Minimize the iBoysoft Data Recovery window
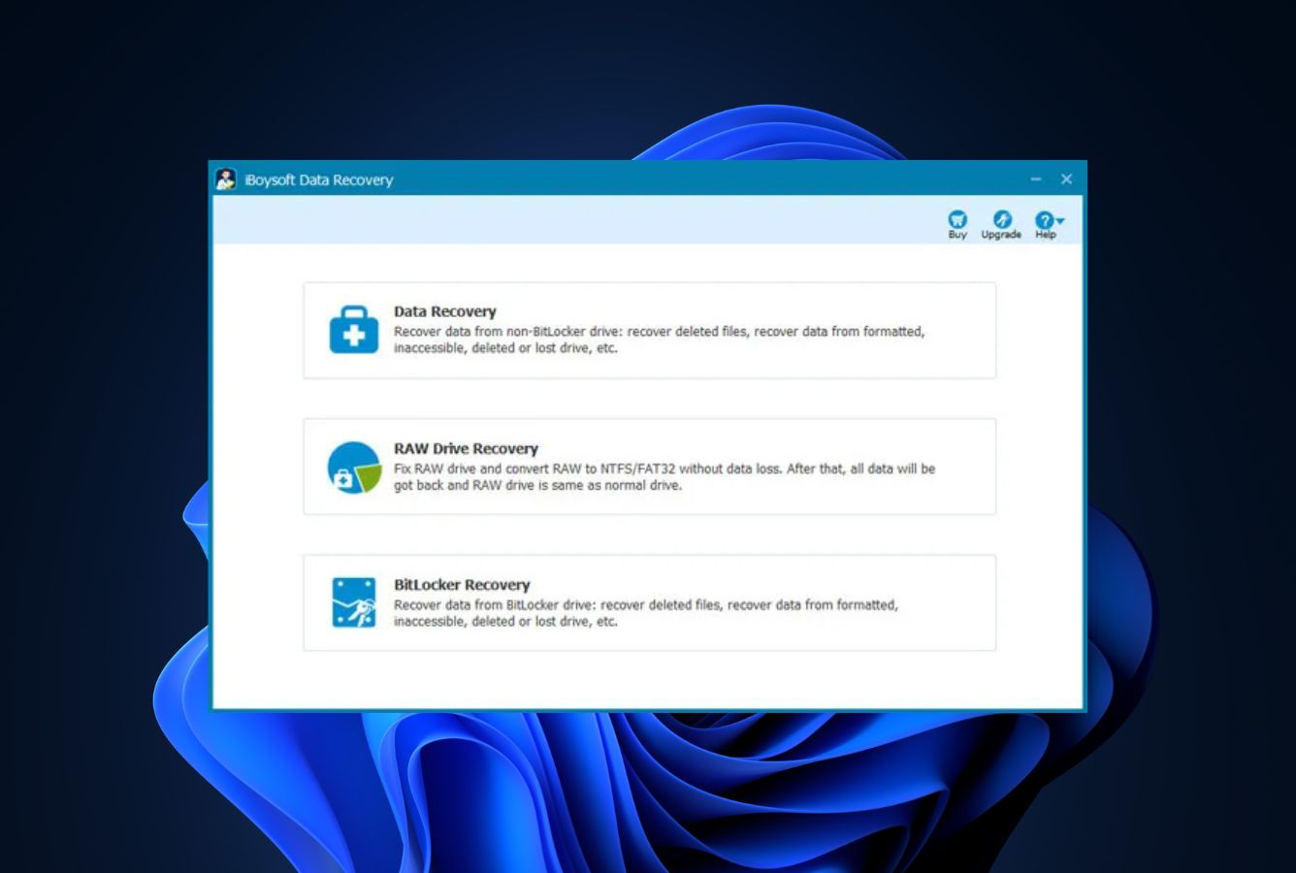This screenshot has height=873, width=1296. (x=1036, y=179)
